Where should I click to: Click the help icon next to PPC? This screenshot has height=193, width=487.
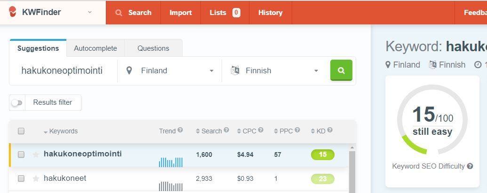(x=297, y=130)
